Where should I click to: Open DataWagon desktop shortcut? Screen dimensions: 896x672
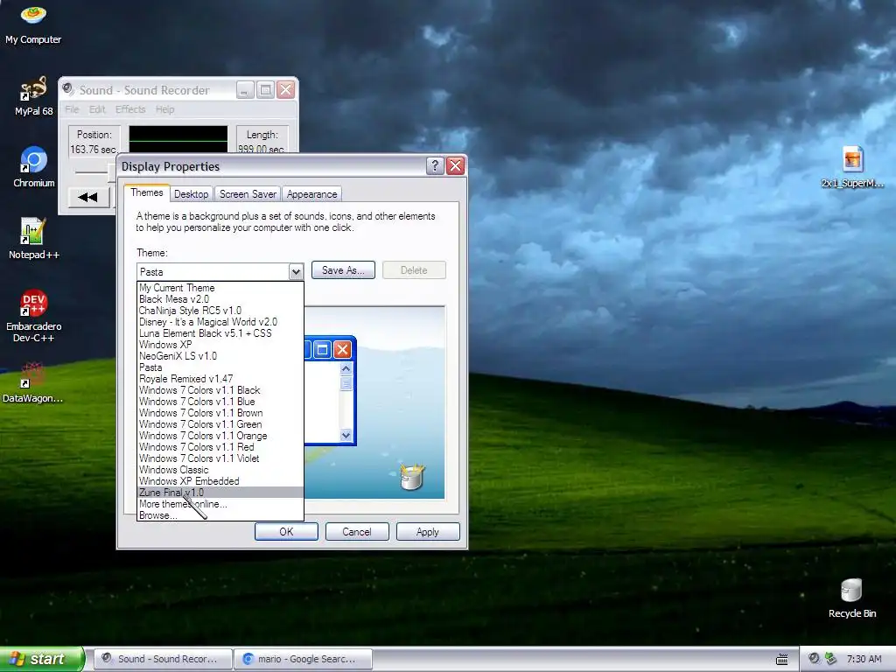point(32,382)
